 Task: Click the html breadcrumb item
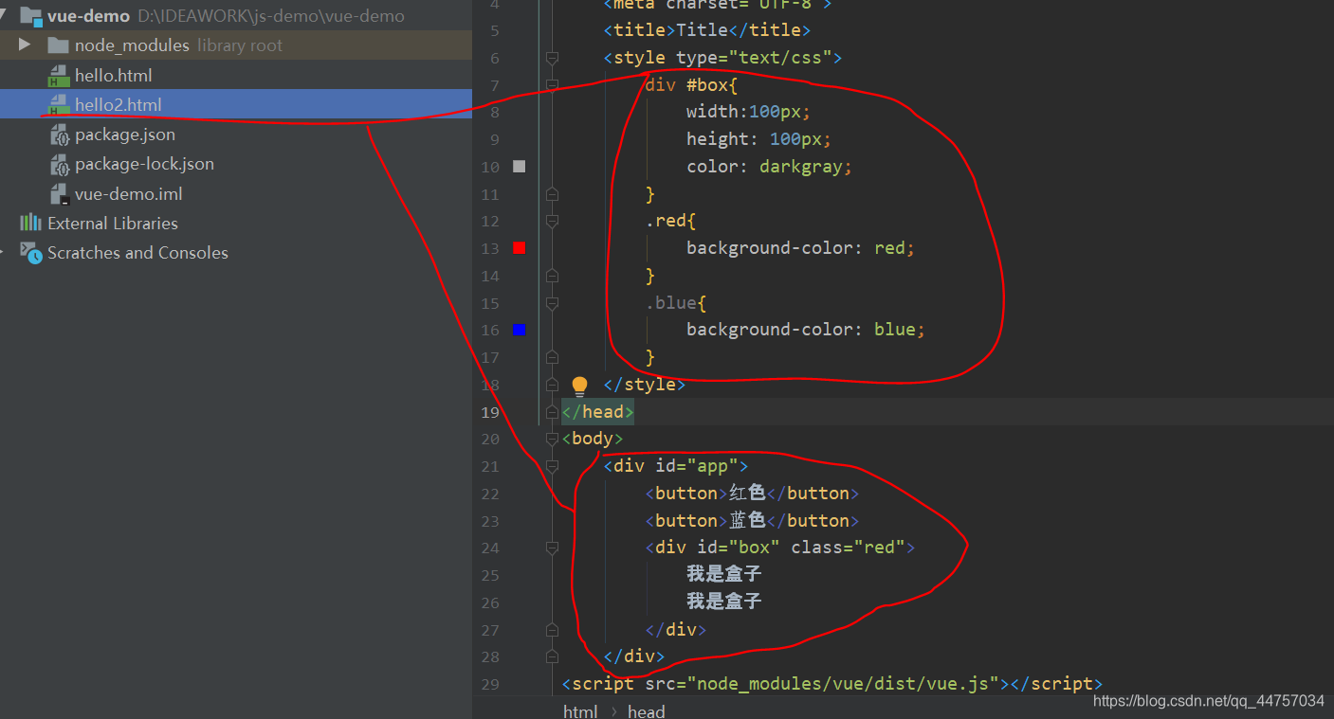(x=580, y=711)
